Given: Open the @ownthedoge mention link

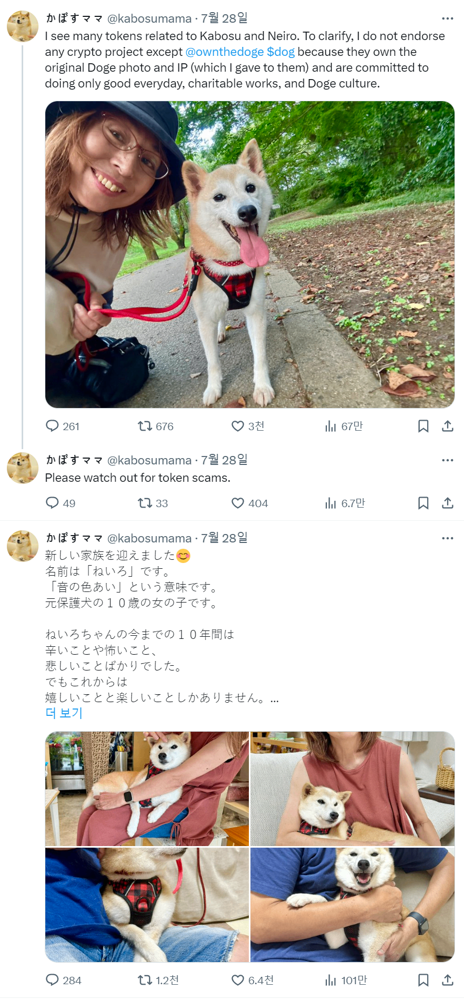Looking at the screenshot, I should (225, 52).
